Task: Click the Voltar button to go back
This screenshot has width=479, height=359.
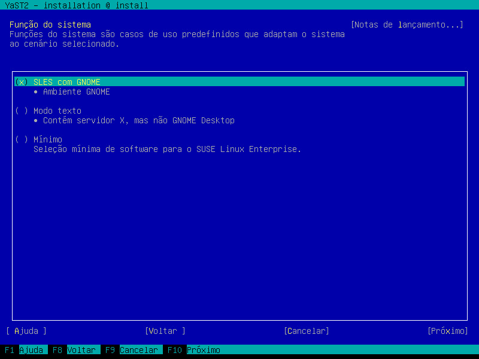Action: tap(165, 331)
